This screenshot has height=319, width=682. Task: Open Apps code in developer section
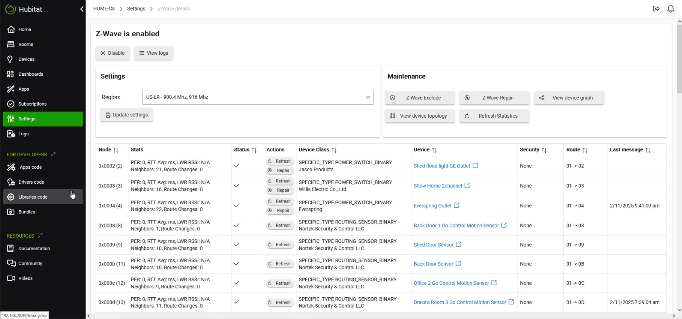click(43, 167)
